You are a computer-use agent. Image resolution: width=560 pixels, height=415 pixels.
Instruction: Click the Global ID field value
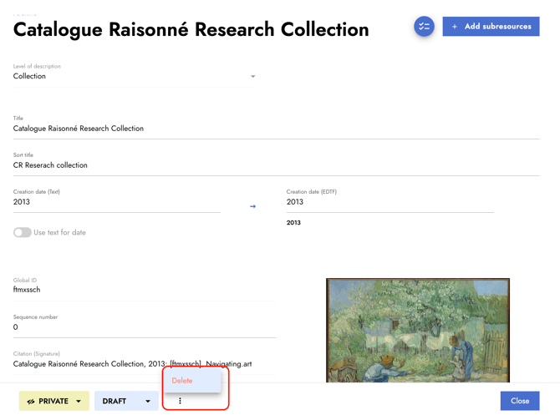pyautogui.click(x=27, y=290)
